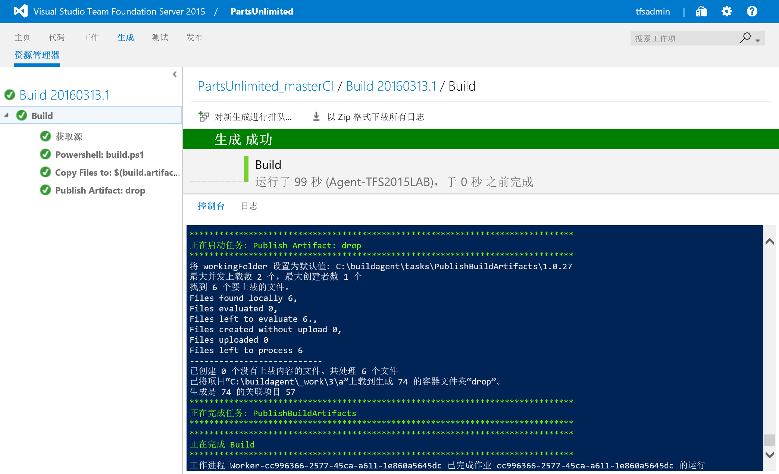
Task: Click 以 Zip 格式下载所有日志
Action: [x=376, y=117]
